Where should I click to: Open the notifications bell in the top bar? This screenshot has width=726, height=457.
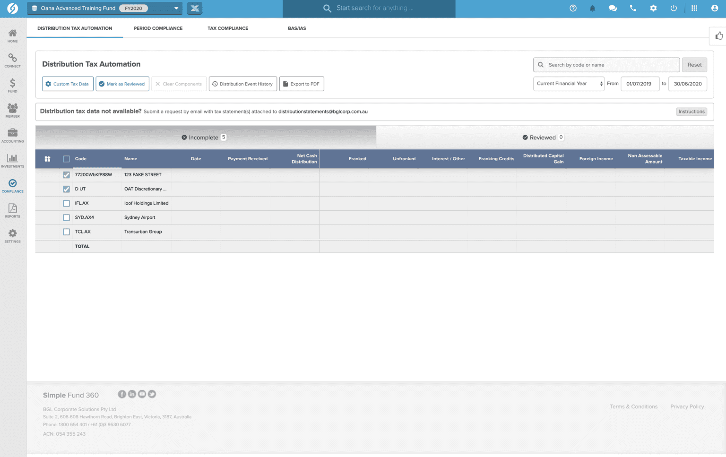click(592, 8)
